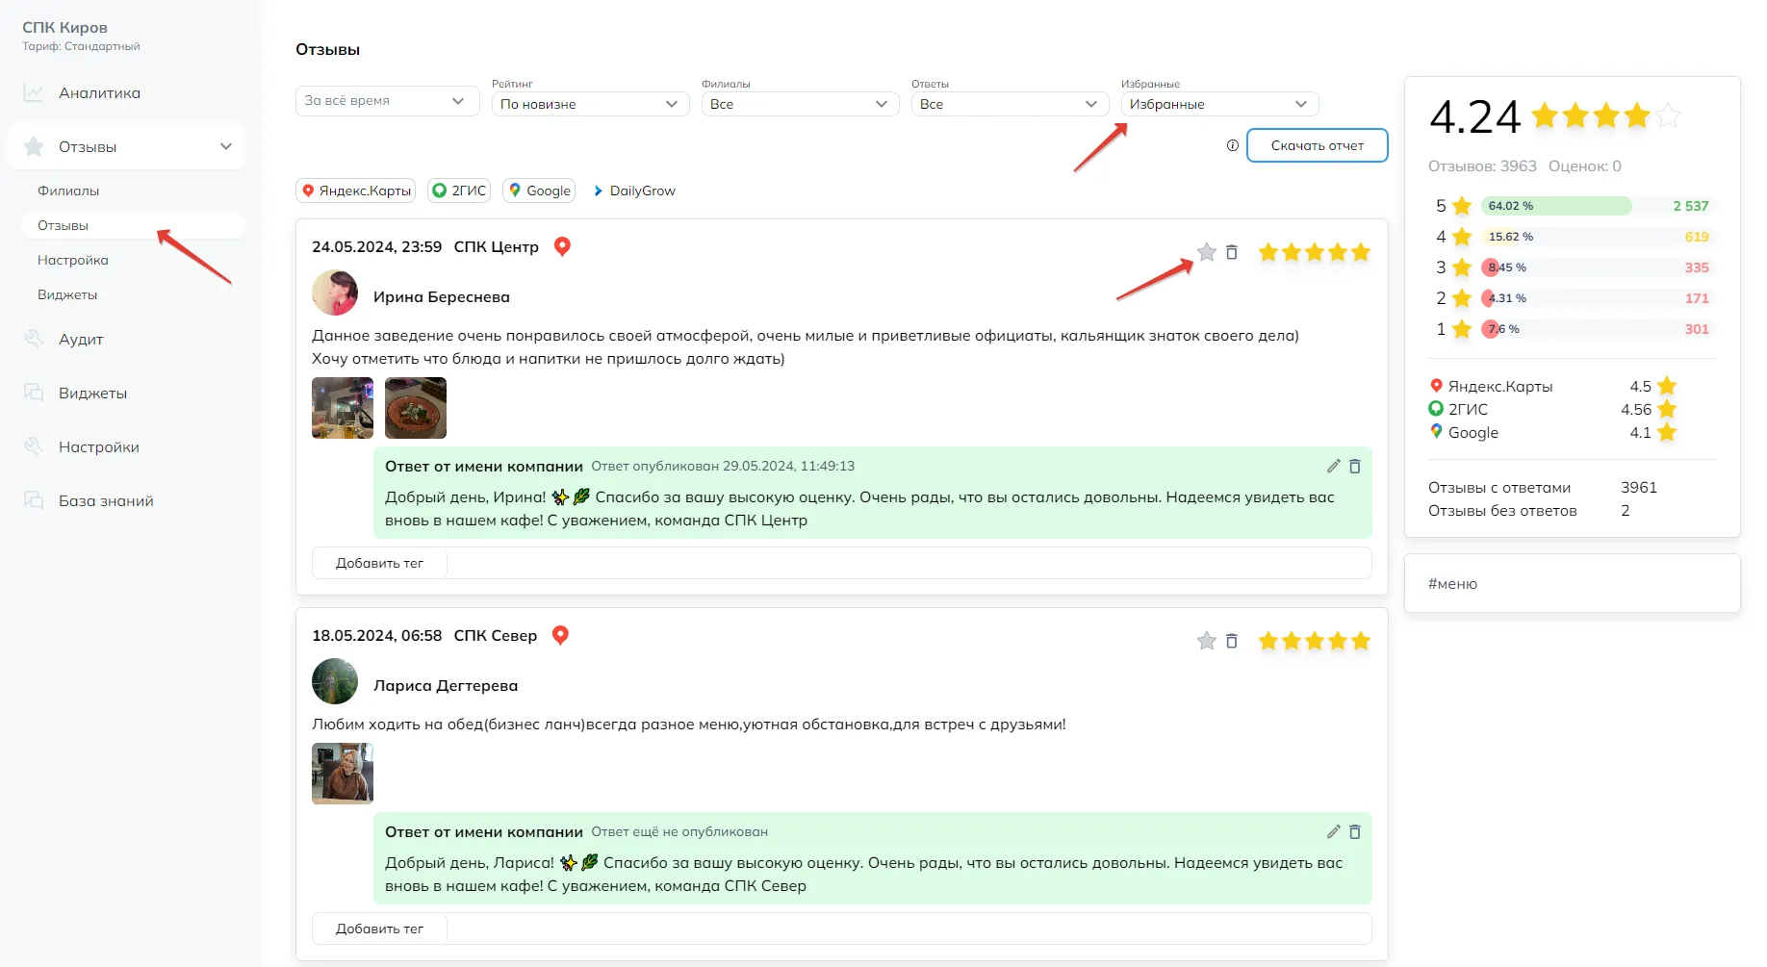Screen dimensions: 1767x967
Task: Open first photo in Ирина's review
Action: coord(343,408)
